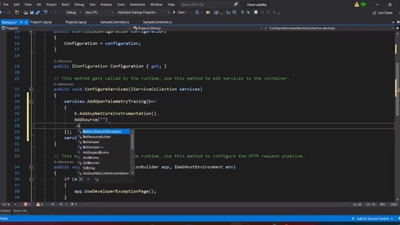Open the 132 % zoom level dropdown

9,204
